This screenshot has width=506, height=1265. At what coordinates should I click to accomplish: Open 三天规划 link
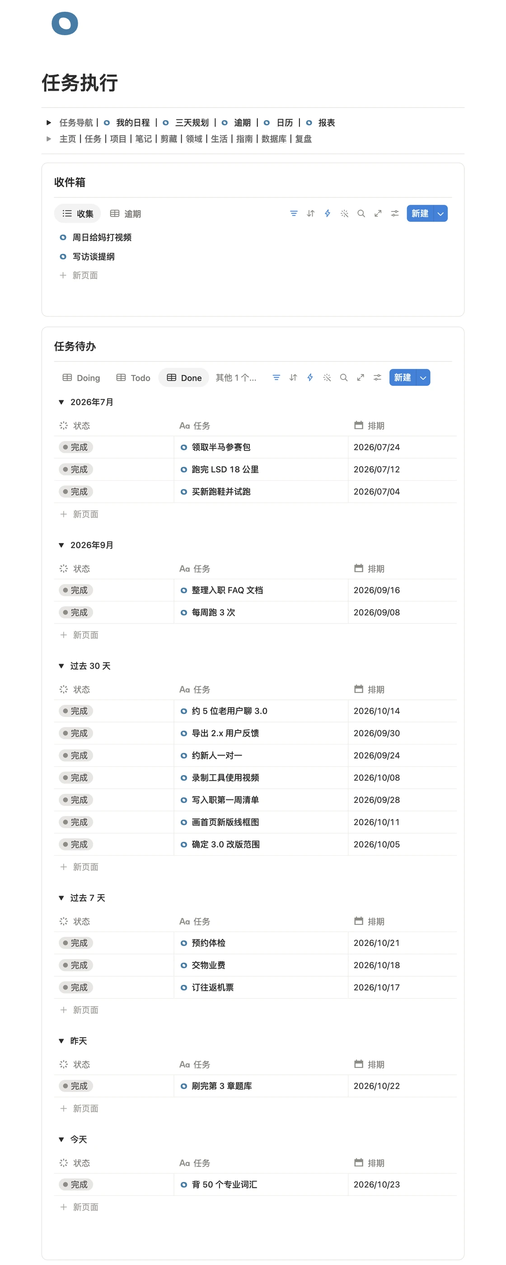click(x=192, y=122)
